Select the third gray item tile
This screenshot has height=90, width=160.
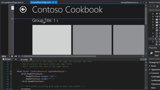(129, 40)
